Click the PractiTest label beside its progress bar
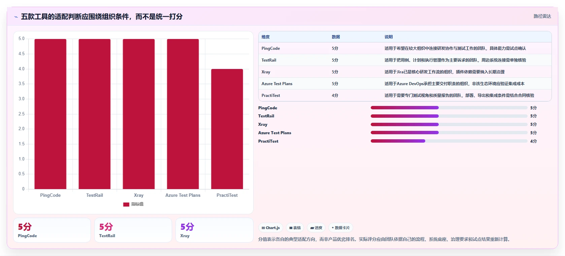The height and width of the screenshot is (256, 565). [268, 141]
